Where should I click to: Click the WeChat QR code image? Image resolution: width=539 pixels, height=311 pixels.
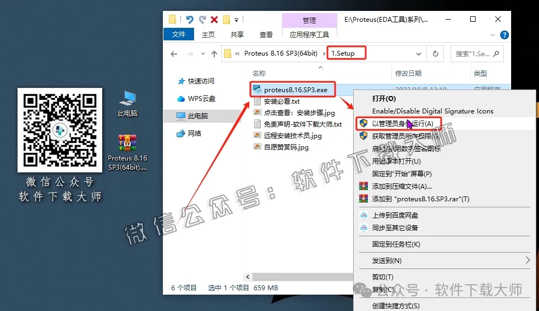60,130
